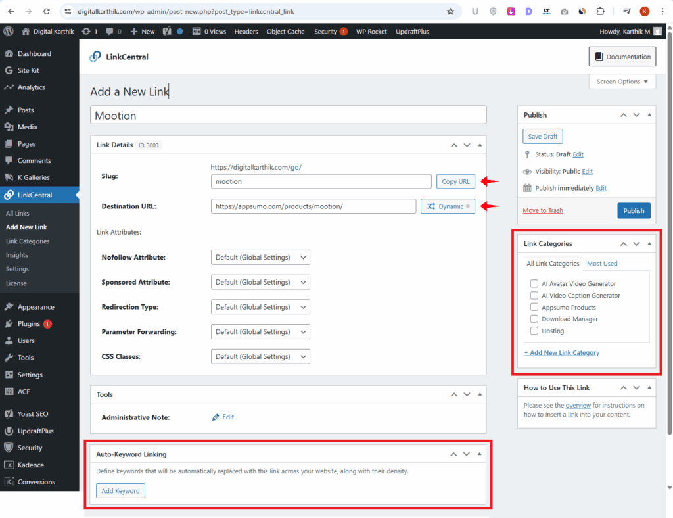Open the Screen Options expander

click(x=622, y=82)
